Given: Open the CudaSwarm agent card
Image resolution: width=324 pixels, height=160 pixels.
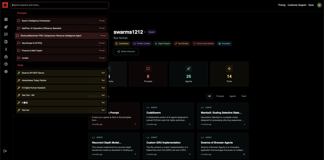Looking at the screenshot, I should click(x=168, y=116).
